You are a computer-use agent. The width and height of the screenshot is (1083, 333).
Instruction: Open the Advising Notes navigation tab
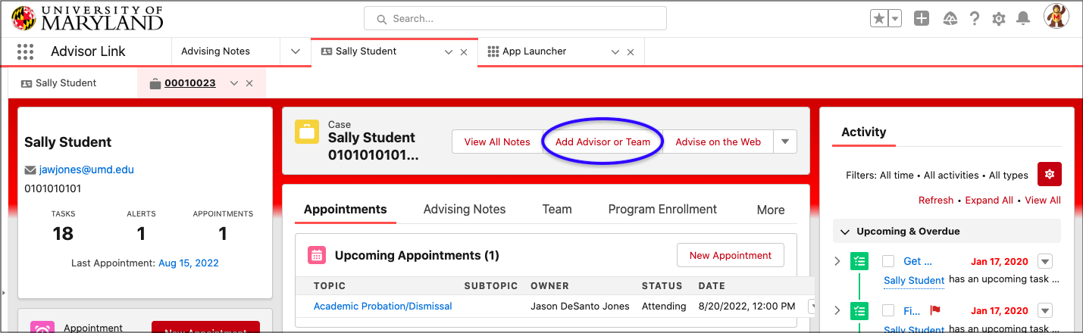pyautogui.click(x=215, y=51)
